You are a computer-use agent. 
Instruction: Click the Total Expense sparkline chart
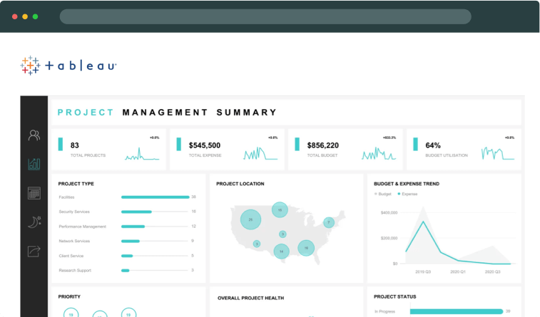pos(260,154)
